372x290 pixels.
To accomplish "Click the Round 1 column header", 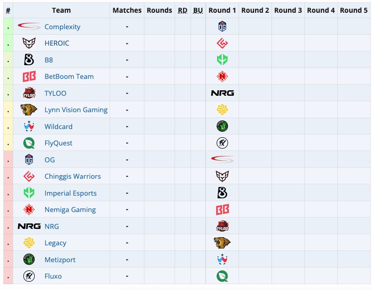I will point(222,10).
